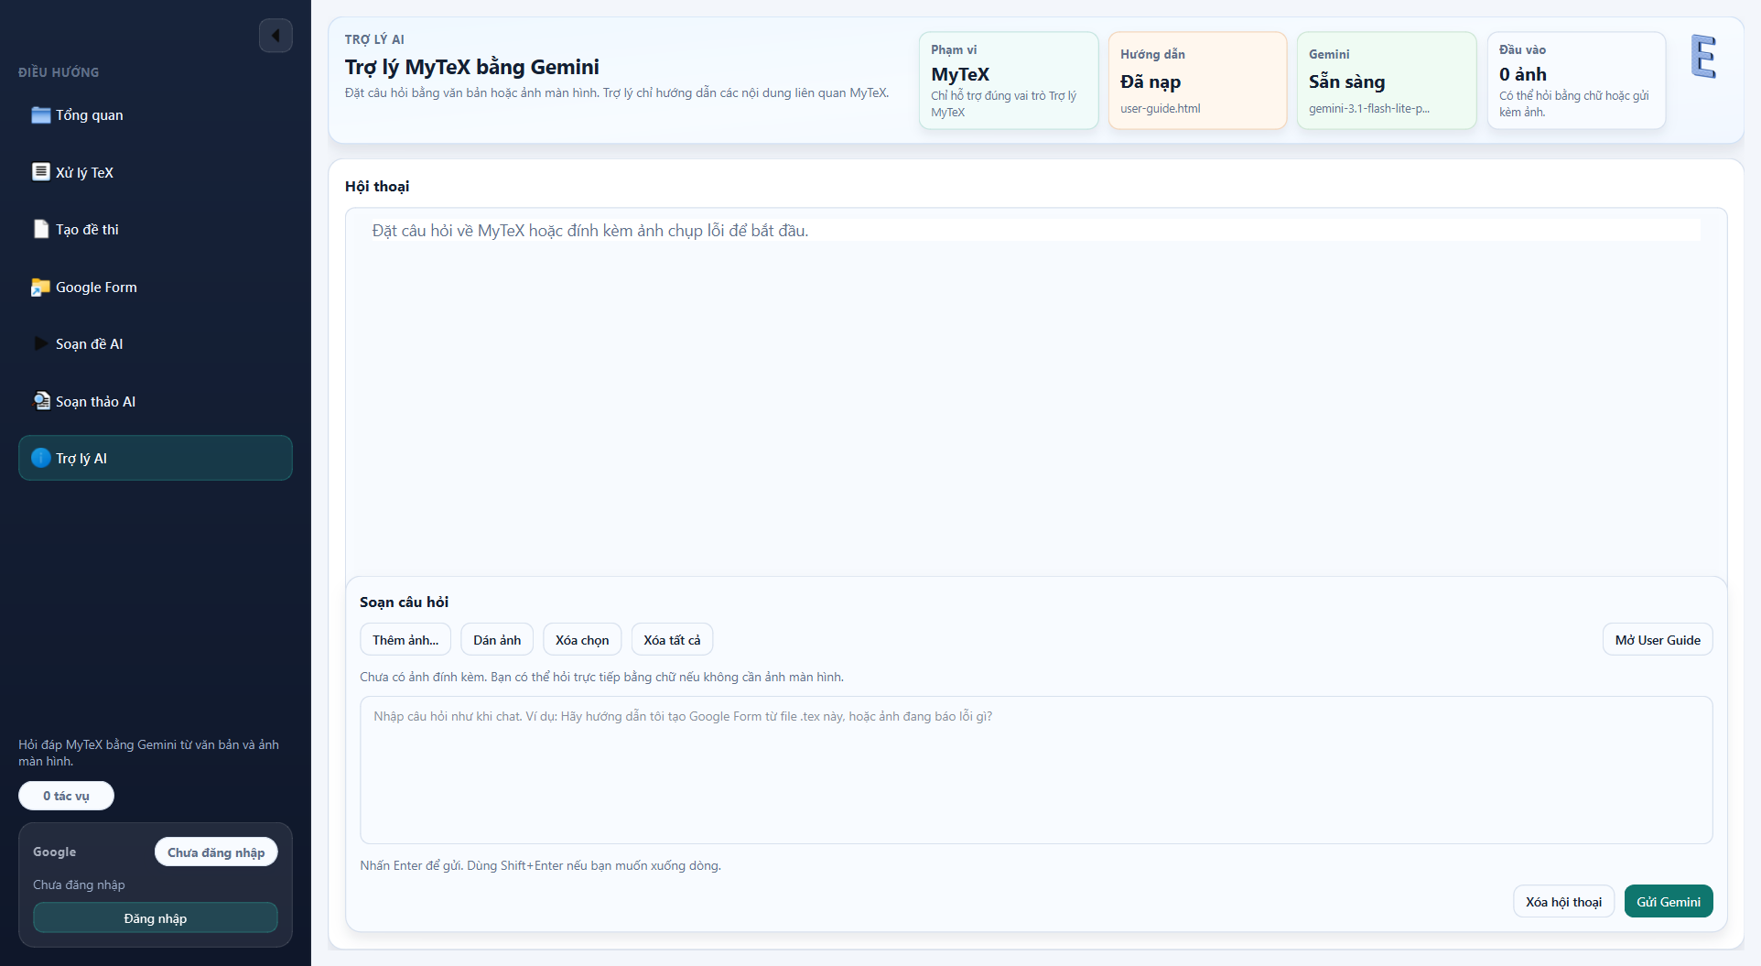The image size is (1761, 966).
Task: Select Google Form in navigation
Action: 96,288
